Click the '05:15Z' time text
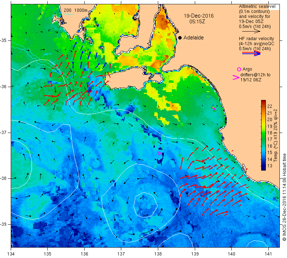This screenshot has height=258, width=287. point(197,21)
